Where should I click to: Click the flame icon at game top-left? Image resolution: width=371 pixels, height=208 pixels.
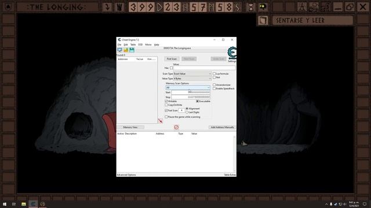[8, 7]
